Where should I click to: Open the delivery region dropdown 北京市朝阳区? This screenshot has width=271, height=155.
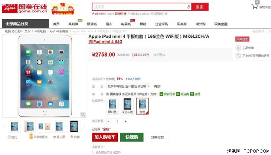[x=128, y=86]
